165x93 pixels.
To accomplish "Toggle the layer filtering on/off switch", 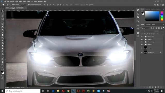I will click(164, 28).
